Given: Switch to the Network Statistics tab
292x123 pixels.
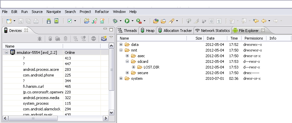Looking at the screenshot, I should [213, 31].
